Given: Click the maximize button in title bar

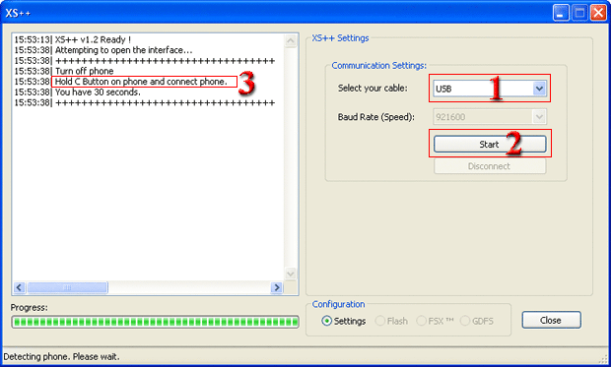Looking at the screenshot, I should pyautogui.click(x=579, y=13).
